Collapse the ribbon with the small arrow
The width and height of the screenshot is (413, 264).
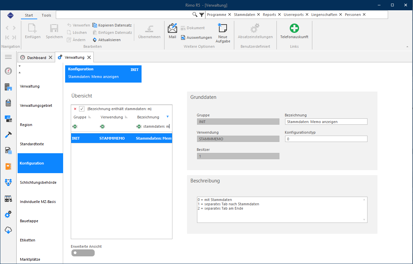(x=407, y=47)
